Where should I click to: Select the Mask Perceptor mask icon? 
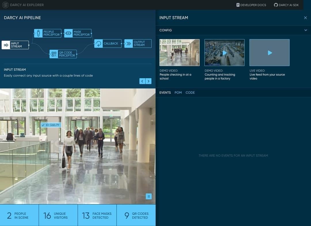tap(69, 33)
